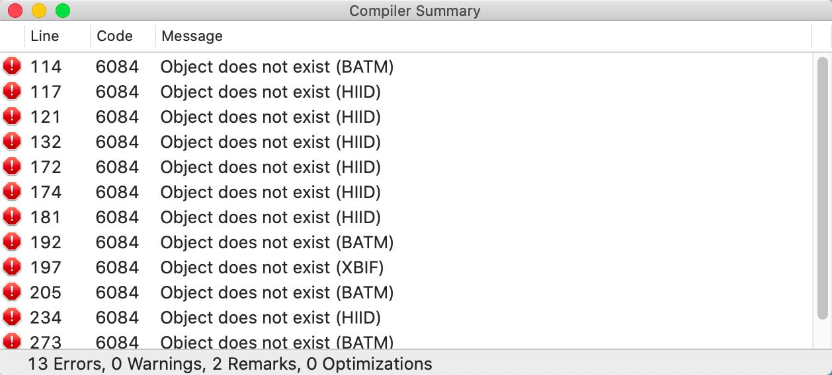Sort by the Code column header
Image resolution: width=832 pixels, height=375 pixels.
[115, 36]
